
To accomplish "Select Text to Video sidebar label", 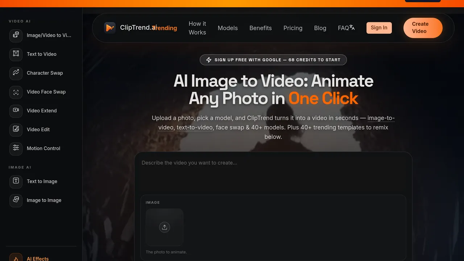I will [42, 54].
